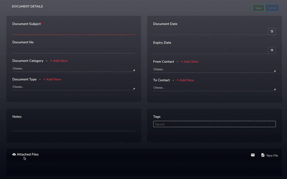This screenshot has width=287, height=179.
Task: Click the Notes text area
Action: click(74, 127)
